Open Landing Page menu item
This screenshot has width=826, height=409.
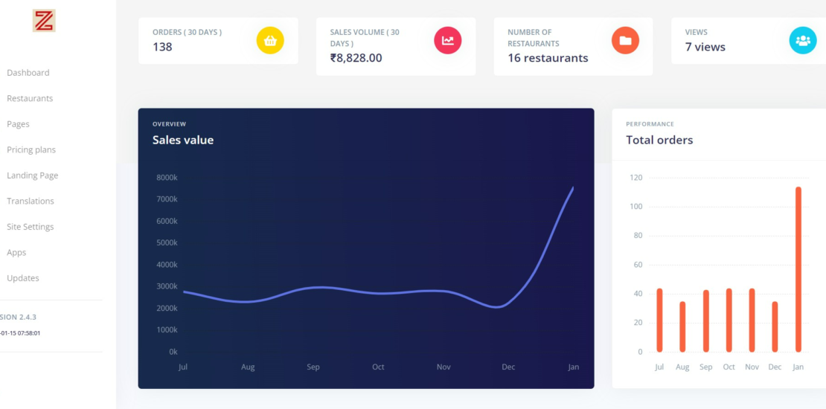point(33,175)
